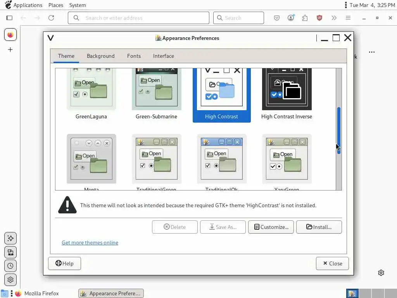The height and width of the screenshot is (298, 397).
Task: Click the Delete button
Action: [x=175, y=227]
